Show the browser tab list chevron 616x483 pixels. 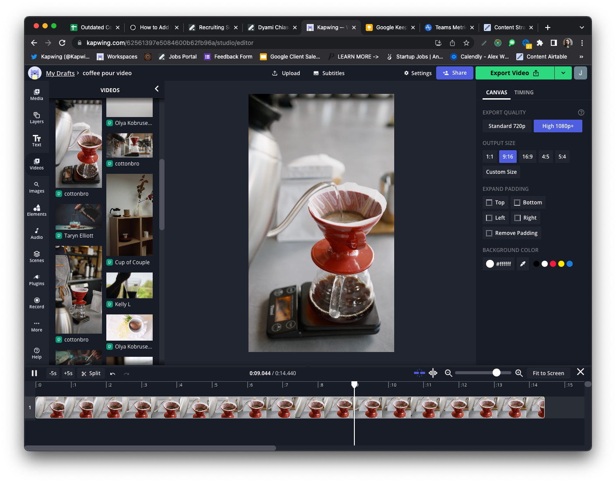point(582,28)
